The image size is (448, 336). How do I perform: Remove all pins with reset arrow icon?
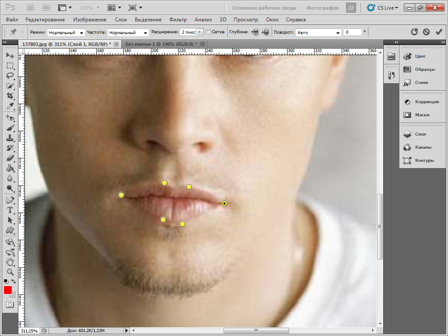coord(414,31)
